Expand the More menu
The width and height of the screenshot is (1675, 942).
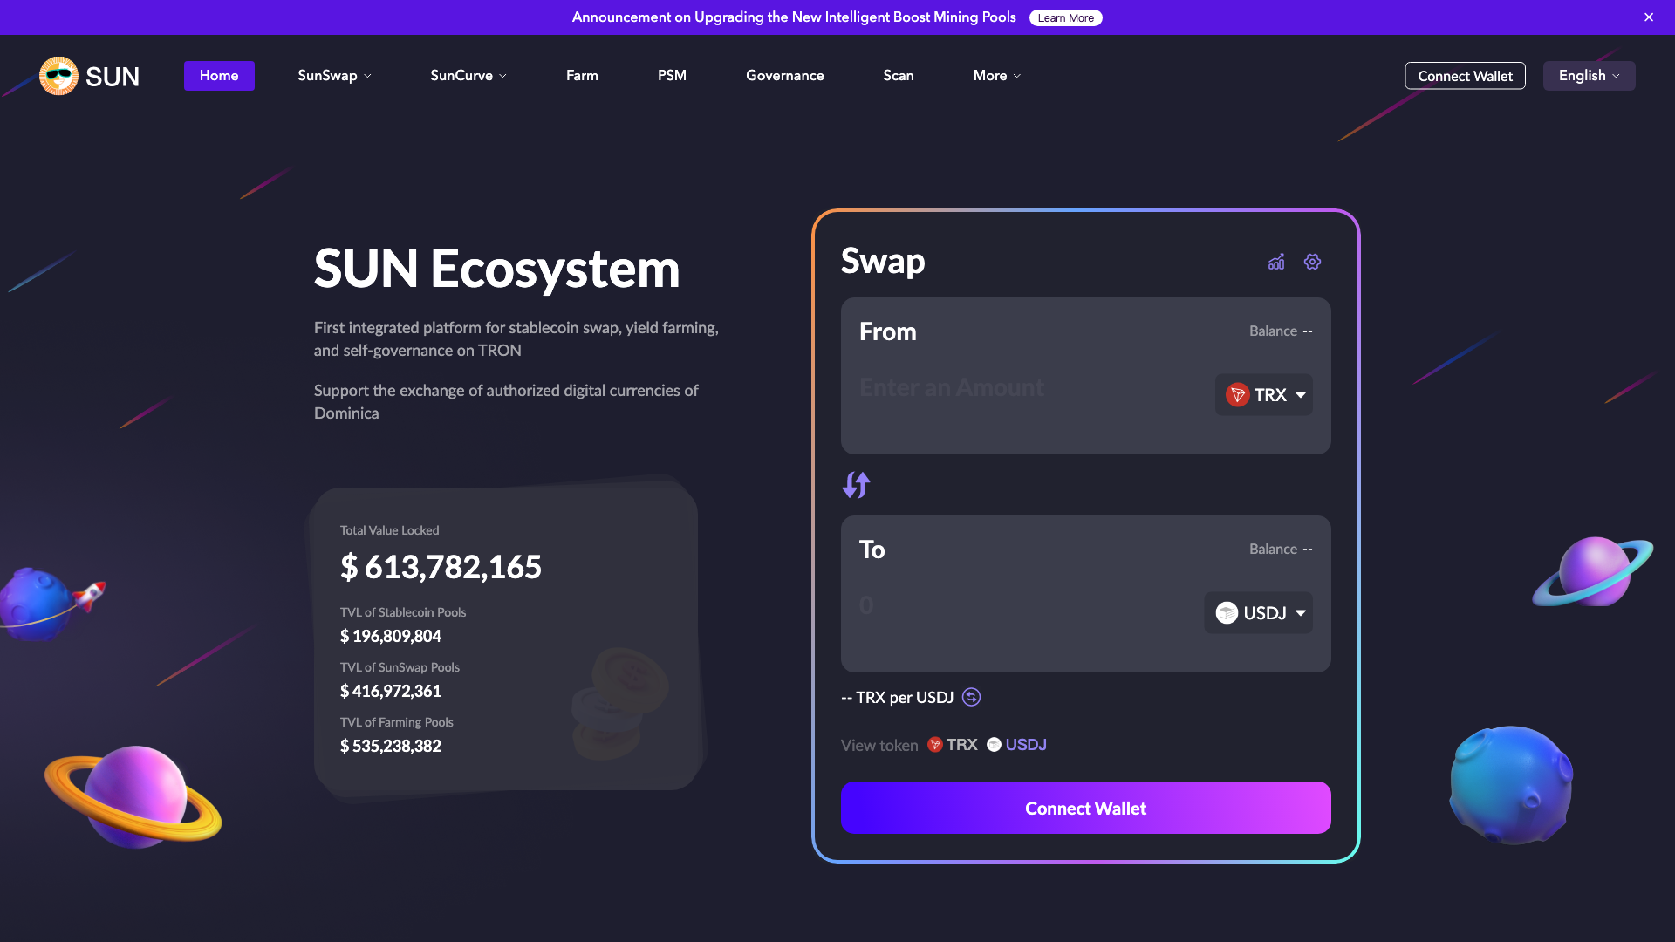point(997,76)
